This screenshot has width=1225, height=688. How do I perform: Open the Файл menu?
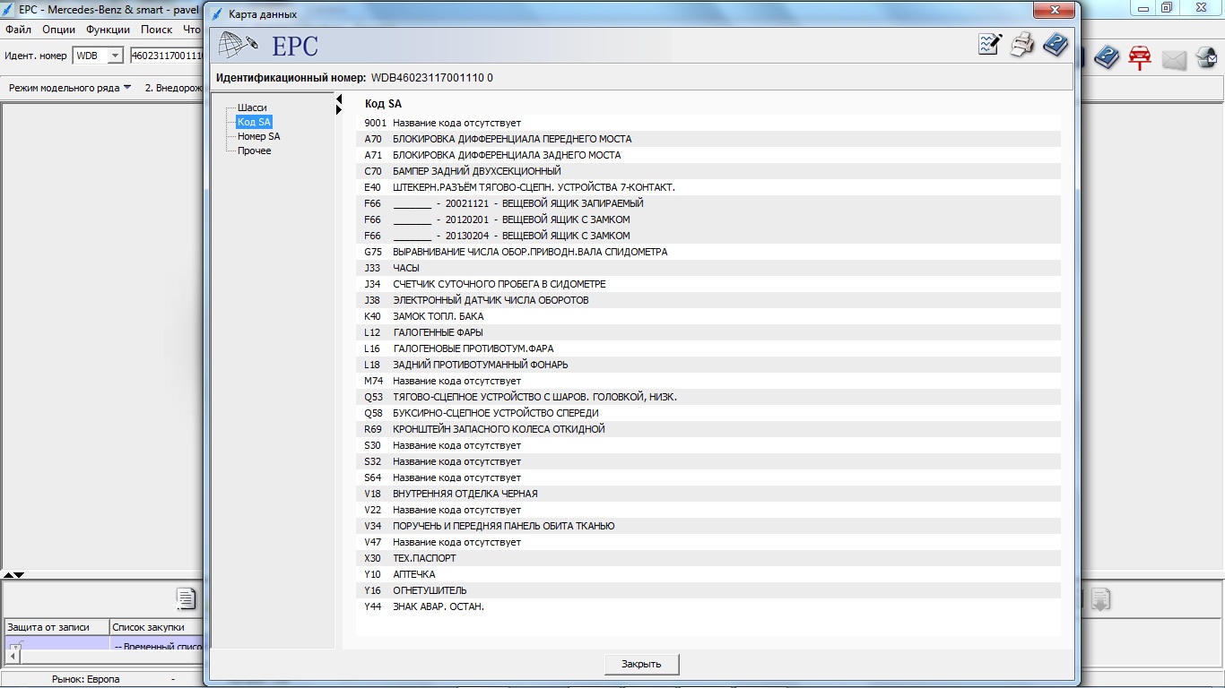click(18, 30)
